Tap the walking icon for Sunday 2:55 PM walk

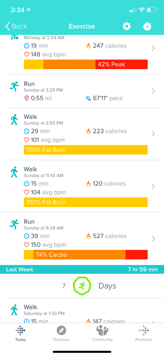pyautogui.click(x=14, y=120)
